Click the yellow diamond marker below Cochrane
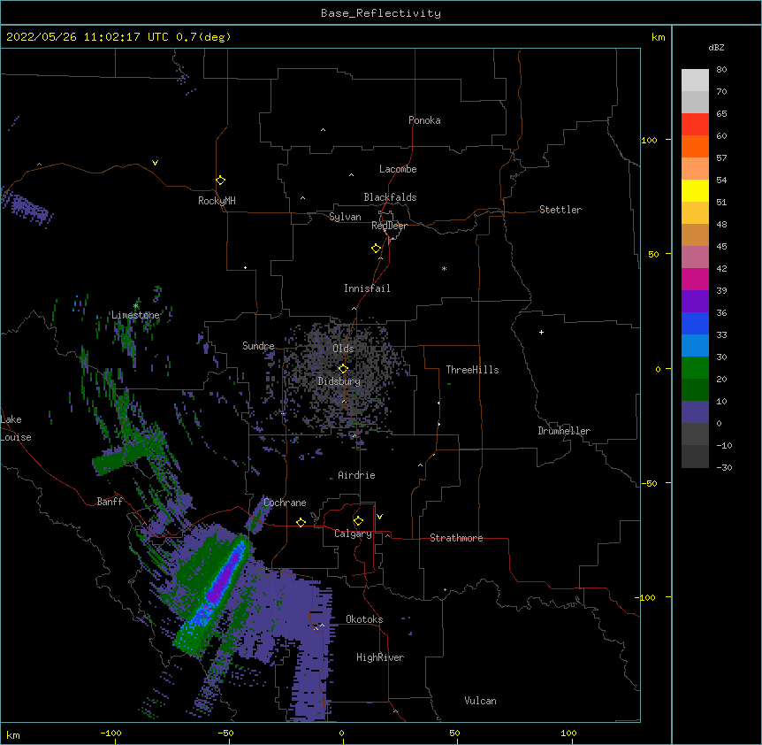Viewport: 762px width, 745px height. 301,522
